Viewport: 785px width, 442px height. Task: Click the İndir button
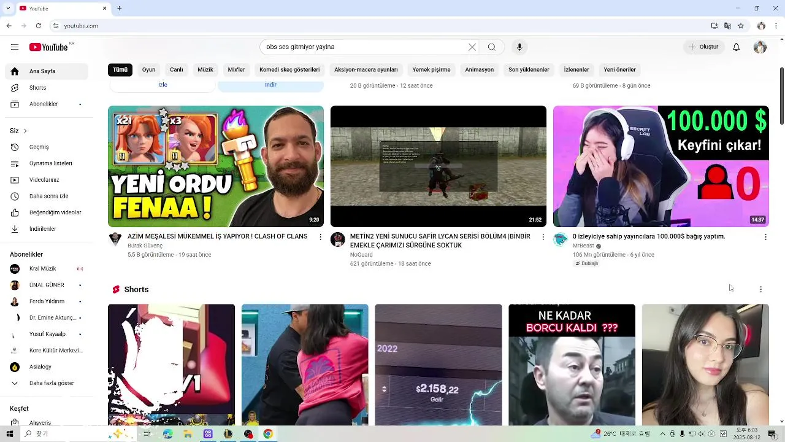click(x=270, y=85)
